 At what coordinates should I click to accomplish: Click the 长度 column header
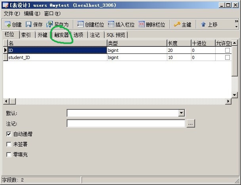point(179,43)
